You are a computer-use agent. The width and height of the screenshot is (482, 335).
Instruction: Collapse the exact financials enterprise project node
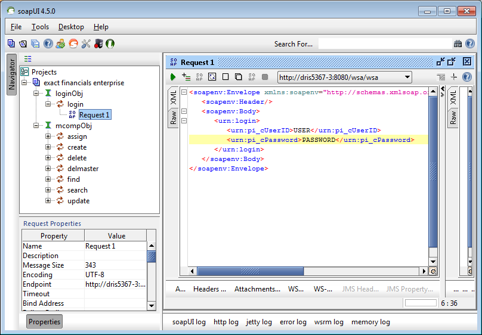point(24,82)
